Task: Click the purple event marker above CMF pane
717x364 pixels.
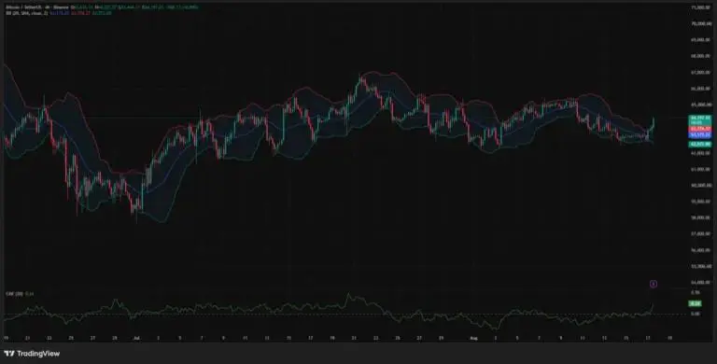Action: pyautogui.click(x=654, y=284)
